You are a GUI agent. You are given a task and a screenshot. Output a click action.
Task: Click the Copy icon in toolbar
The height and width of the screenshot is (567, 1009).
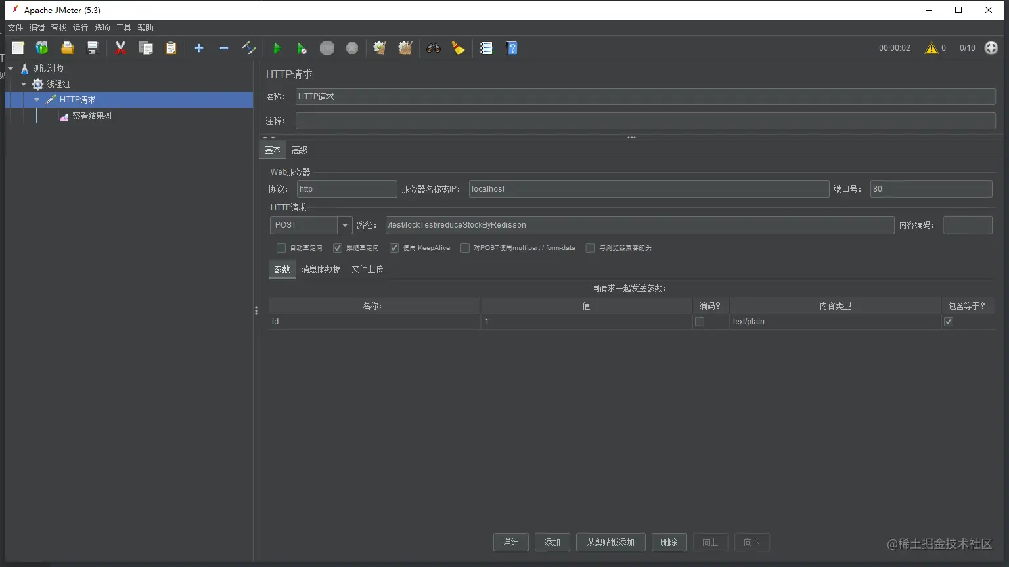[x=146, y=48]
